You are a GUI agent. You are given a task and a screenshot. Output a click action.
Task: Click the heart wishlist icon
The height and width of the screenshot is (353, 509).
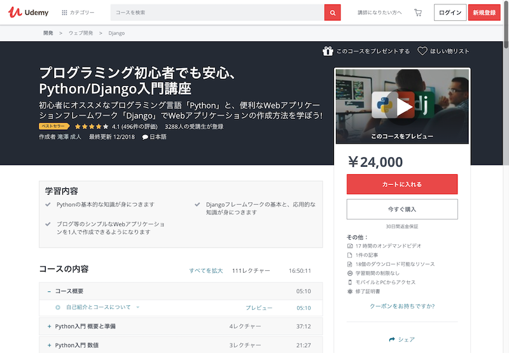422,51
